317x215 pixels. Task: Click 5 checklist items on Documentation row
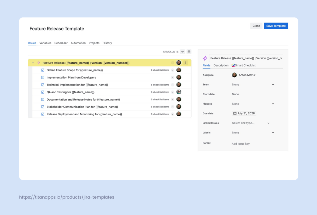(160, 100)
